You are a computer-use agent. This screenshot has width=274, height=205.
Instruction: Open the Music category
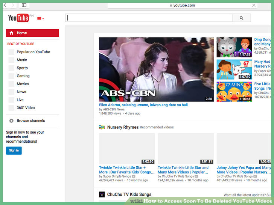(x=22, y=60)
